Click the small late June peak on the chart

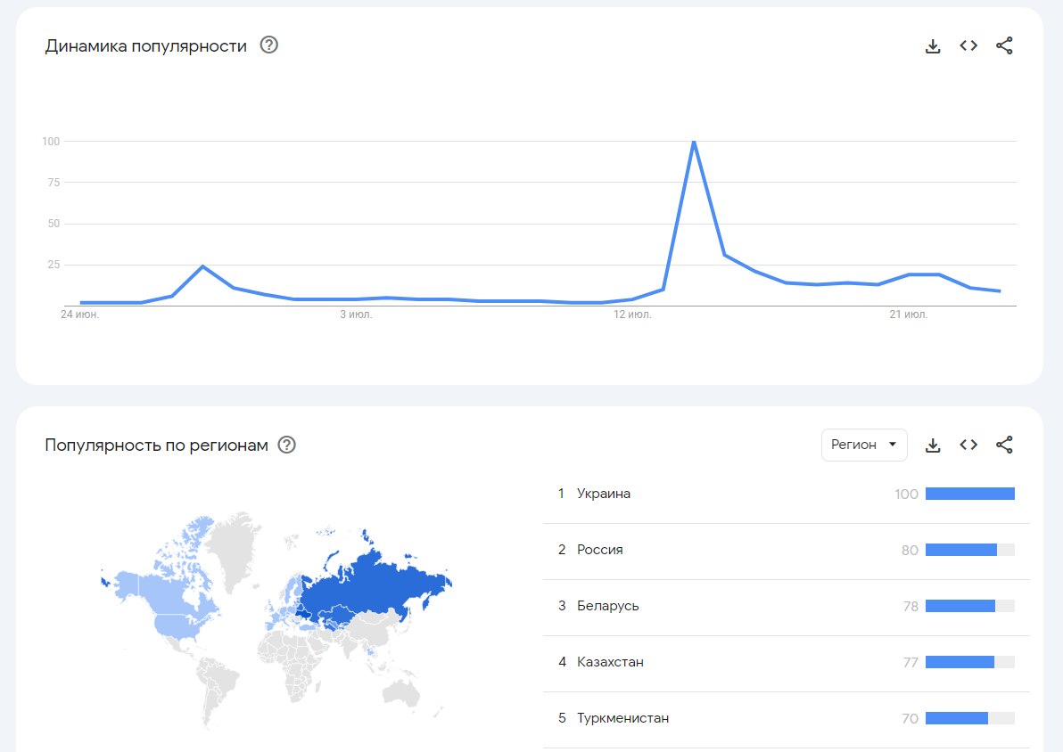[x=203, y=266]
